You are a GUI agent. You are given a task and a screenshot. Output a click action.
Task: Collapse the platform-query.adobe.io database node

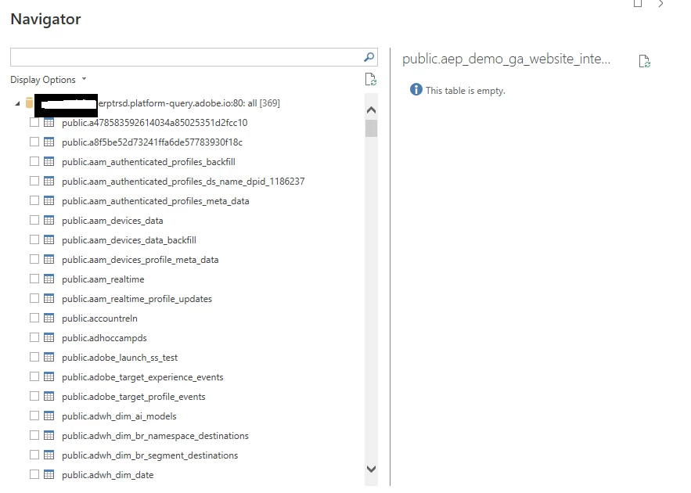pyautogui.click(x=18, y=103)
